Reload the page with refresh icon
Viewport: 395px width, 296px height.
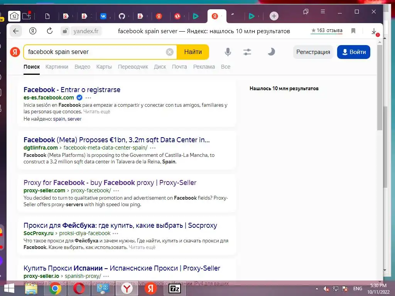[50, 31]
